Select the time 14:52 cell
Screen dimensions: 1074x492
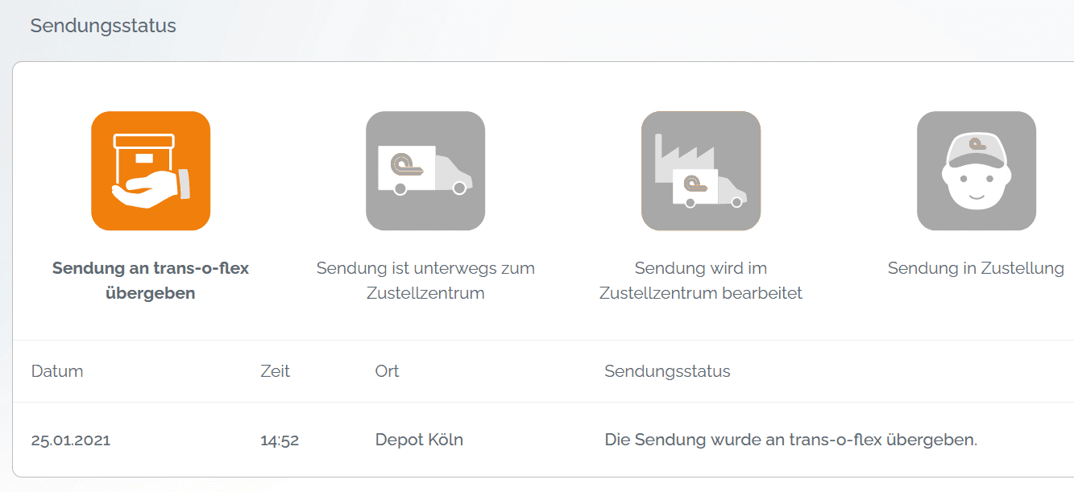[x=280, y=440]
